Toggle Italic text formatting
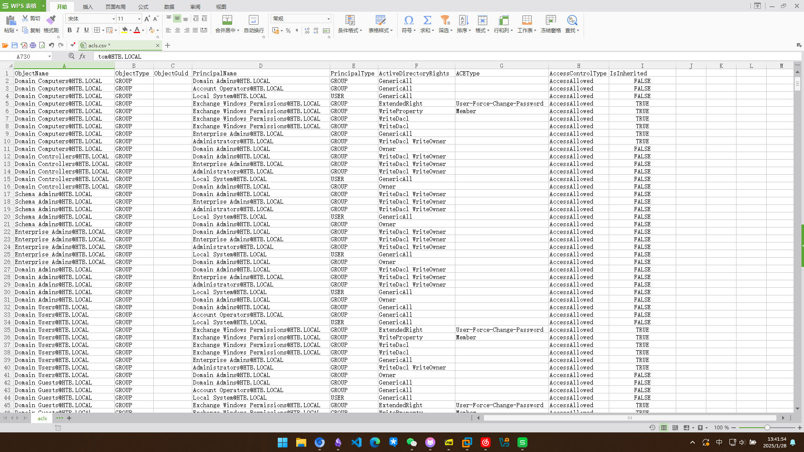 pos(78,30)
